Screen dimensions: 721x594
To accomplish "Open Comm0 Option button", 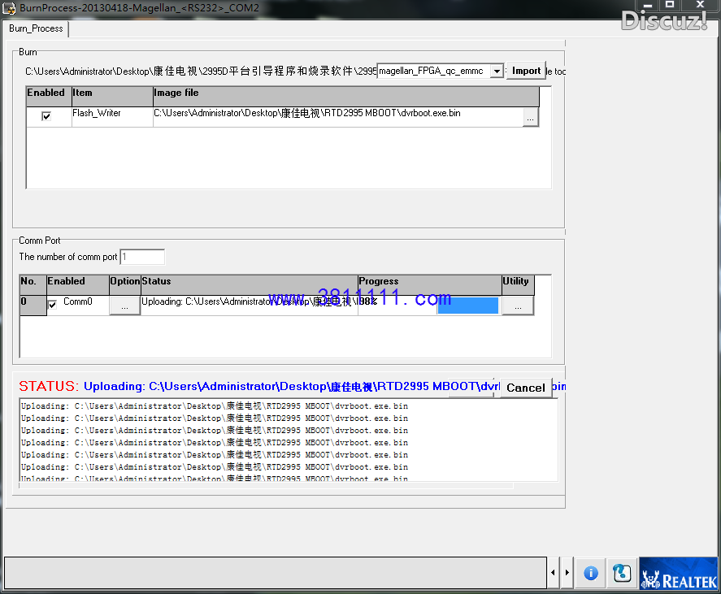I will click(x=124, y=306).
